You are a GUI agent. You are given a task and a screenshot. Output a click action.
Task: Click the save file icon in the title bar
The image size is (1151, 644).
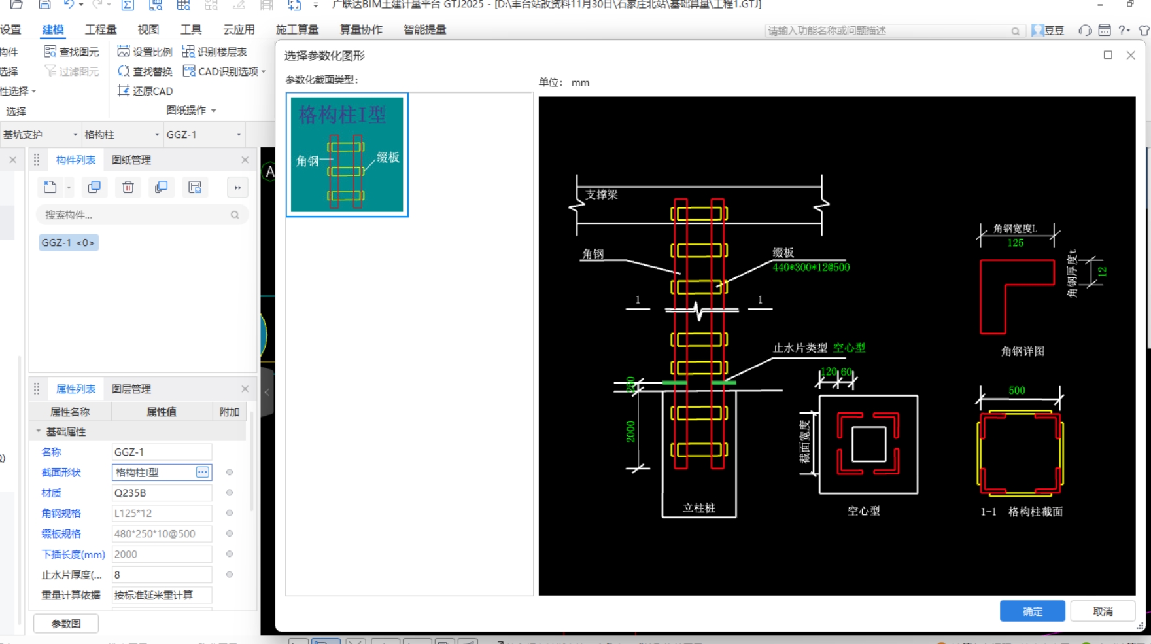44,5
